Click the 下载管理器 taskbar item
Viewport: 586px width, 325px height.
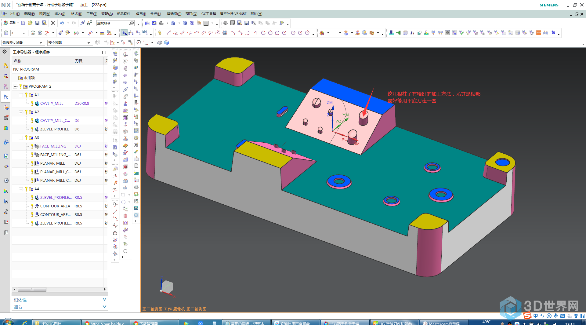[x=154, y=323]
